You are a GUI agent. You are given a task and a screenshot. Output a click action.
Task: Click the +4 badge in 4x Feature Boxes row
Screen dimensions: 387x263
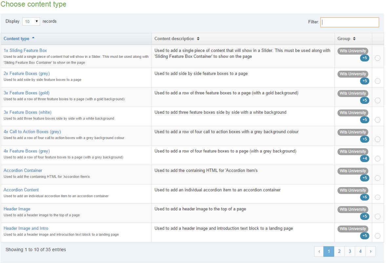point(364,159)
